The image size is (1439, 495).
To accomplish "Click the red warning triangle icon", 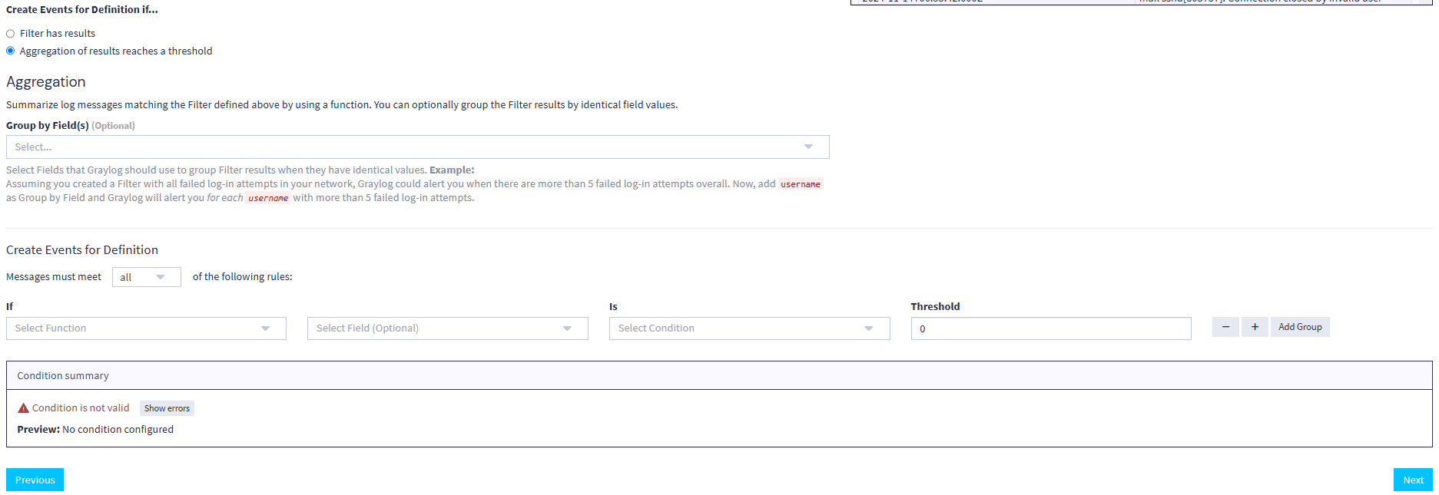I will (23, 408).
